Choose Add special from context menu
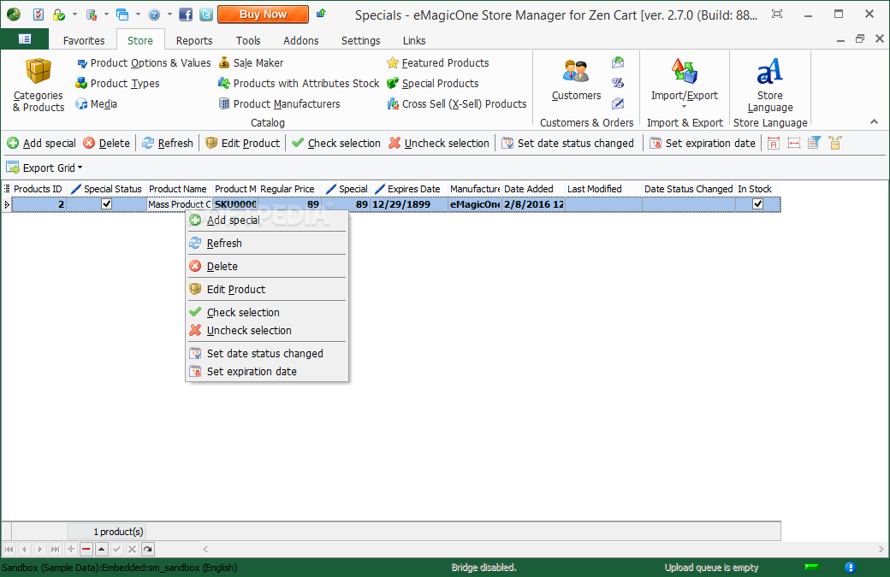 pyautogui.click(x=267, y=221)
